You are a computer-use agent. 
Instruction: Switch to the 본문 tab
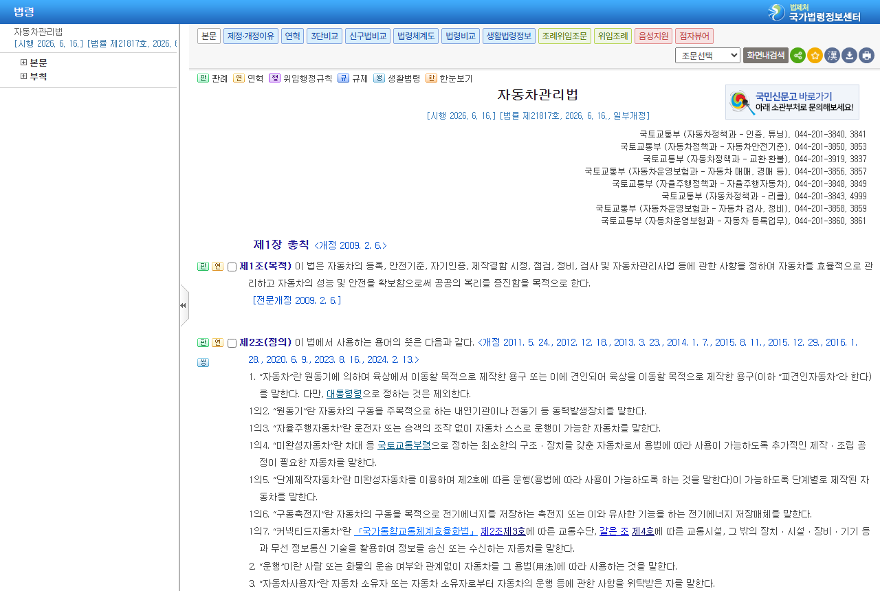click(209, 36)
